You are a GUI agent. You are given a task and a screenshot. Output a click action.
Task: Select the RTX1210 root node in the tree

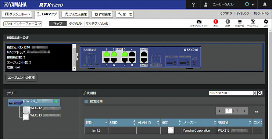(34, 103)
